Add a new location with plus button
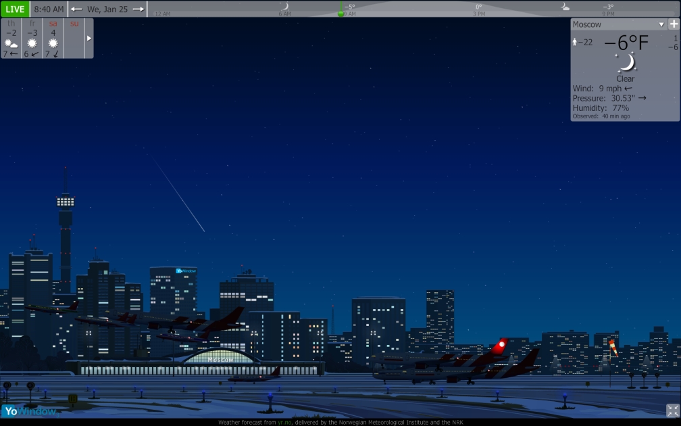 pyautogui.click(x=674, y=24)
